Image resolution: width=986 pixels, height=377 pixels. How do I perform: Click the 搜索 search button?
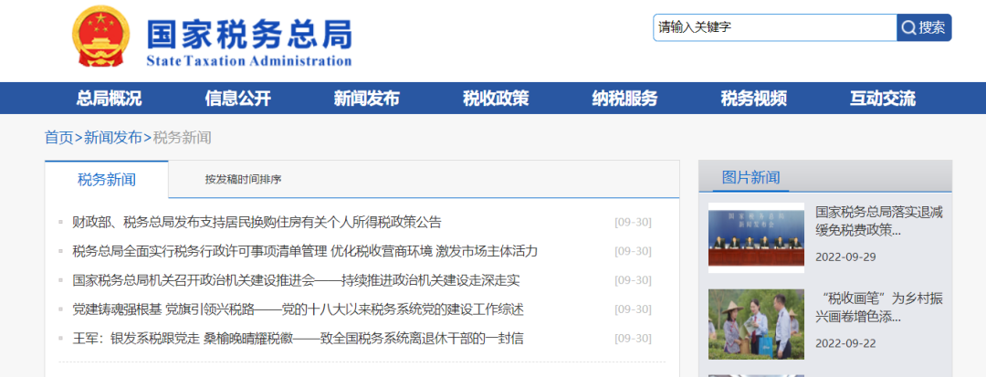(924, 27)
